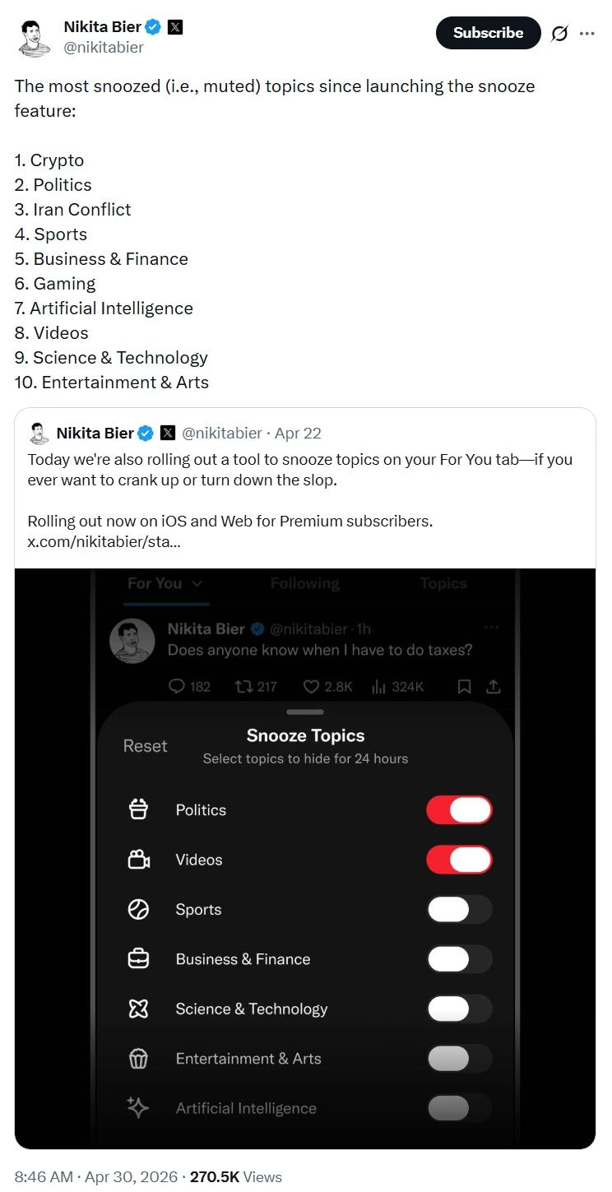Click the sparkle icon beside Artificial Intelligence
The image size is (612, 1192).
[x=138, y=1108]
